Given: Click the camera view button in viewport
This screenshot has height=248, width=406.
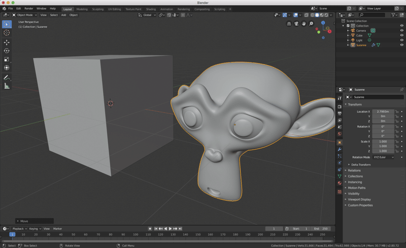Looking at the screenshot, I should 296,24.
